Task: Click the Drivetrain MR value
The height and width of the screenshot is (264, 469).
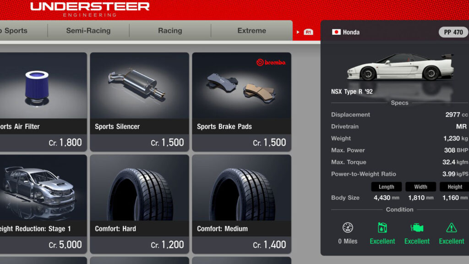Action: click(461, 126)
